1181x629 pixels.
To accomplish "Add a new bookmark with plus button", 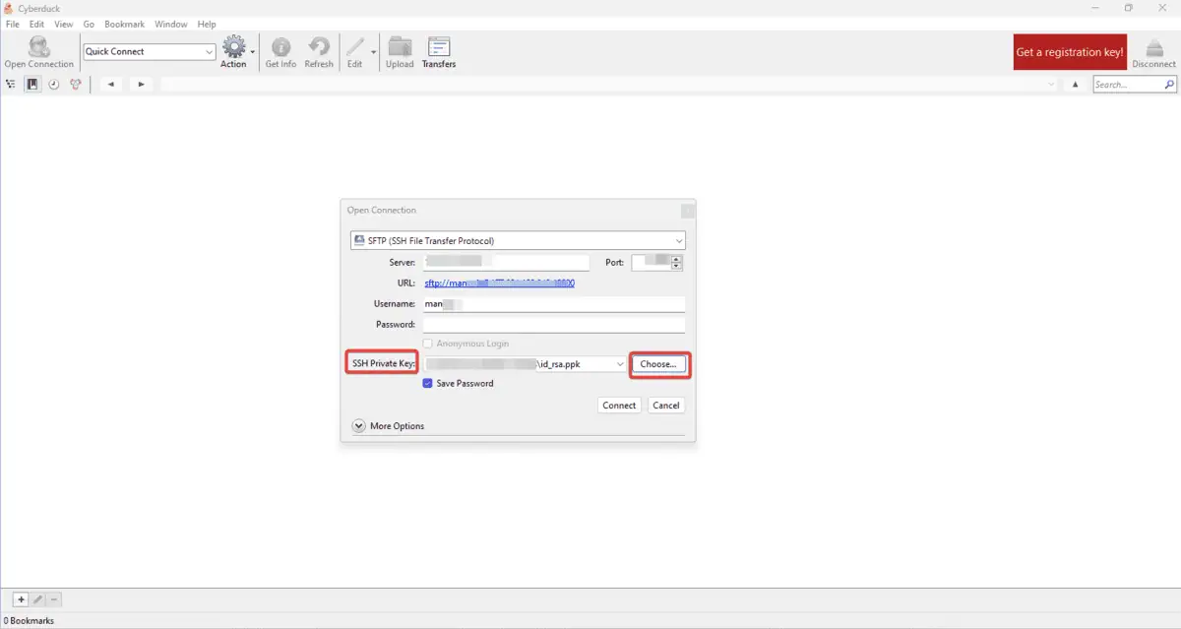I will point(20,599).
